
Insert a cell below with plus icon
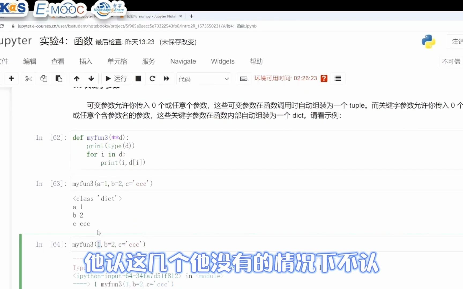coord(11,78)
